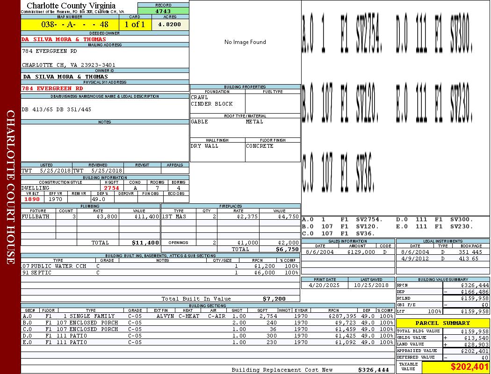Click the sales amount $129,000
Screen dimensions: 491x374
(361, 252)
